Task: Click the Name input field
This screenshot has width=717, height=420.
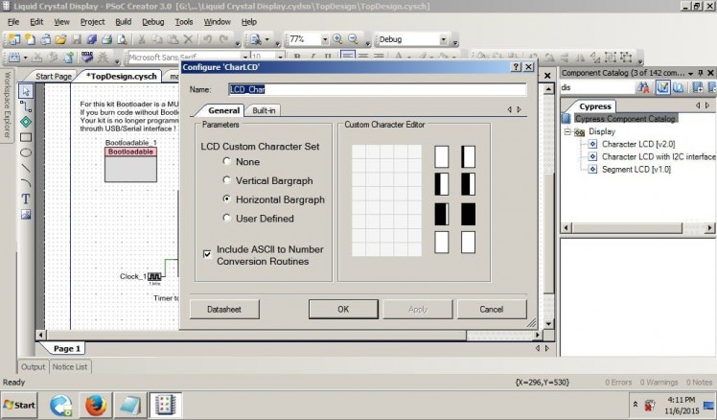Action: coord(370,89)
